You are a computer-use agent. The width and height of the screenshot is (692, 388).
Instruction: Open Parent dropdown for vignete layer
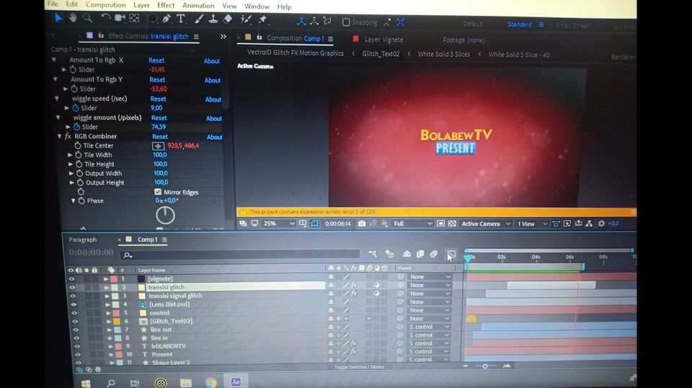coord(429,277)
